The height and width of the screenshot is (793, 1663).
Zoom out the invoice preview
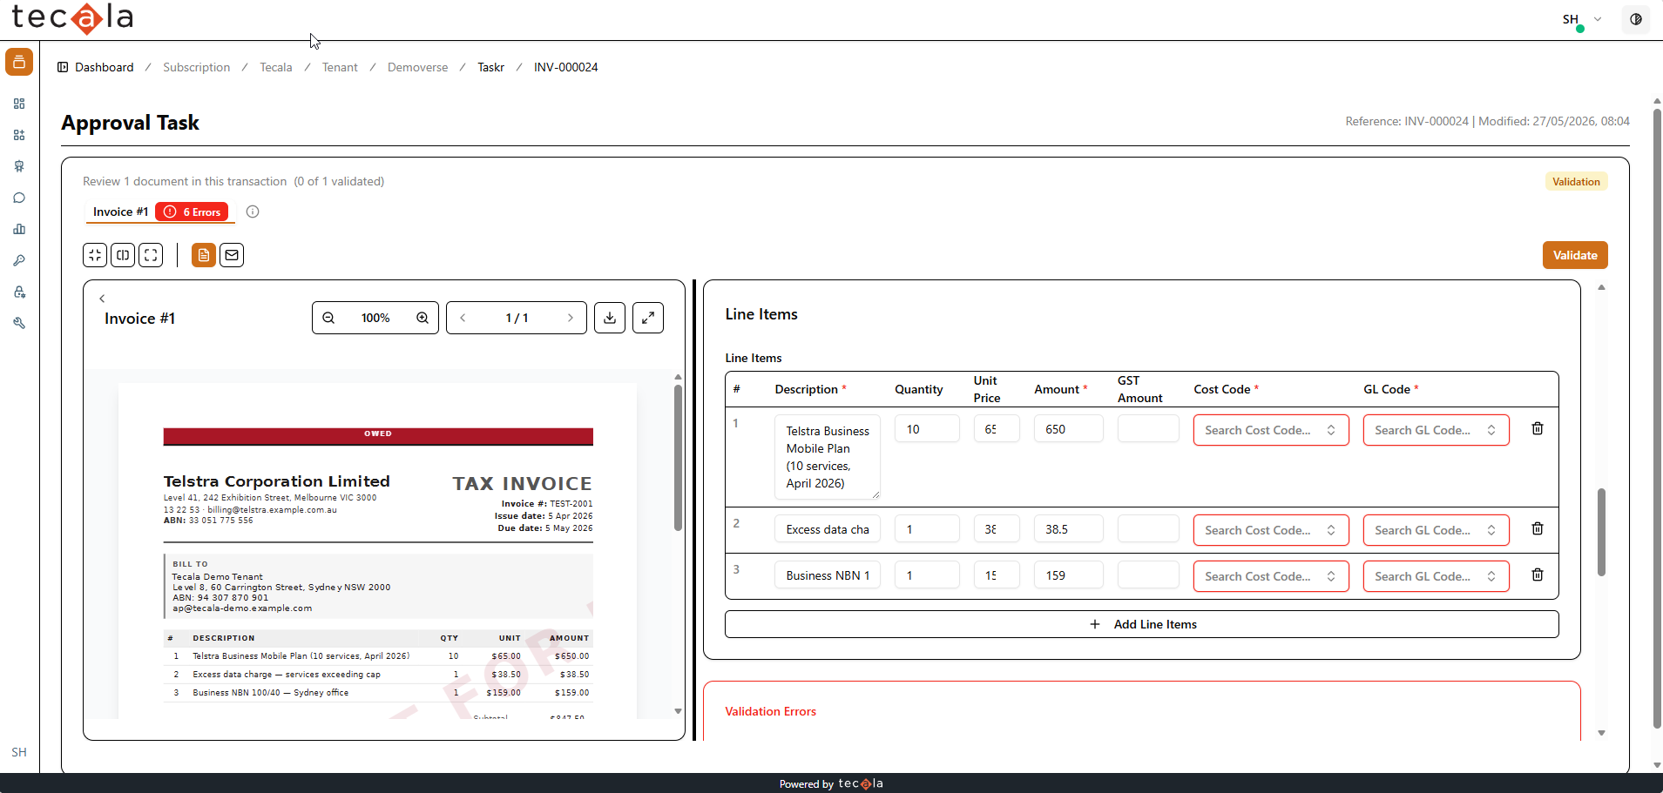328,318
